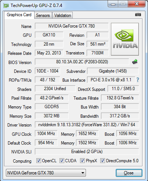Click the Memory Type field GDDR5

52,107
